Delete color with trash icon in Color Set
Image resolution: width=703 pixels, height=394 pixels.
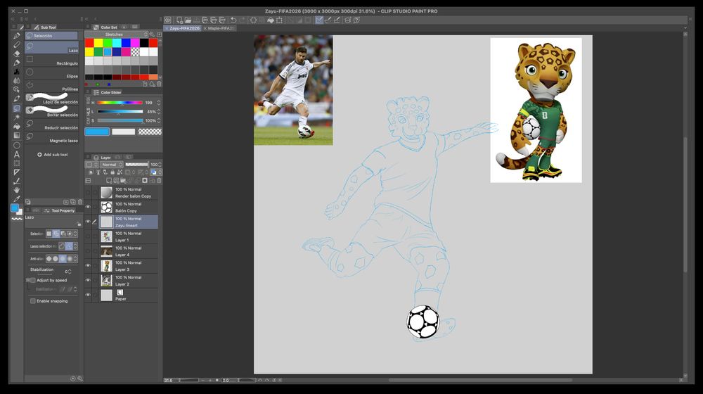coord(159,84)
